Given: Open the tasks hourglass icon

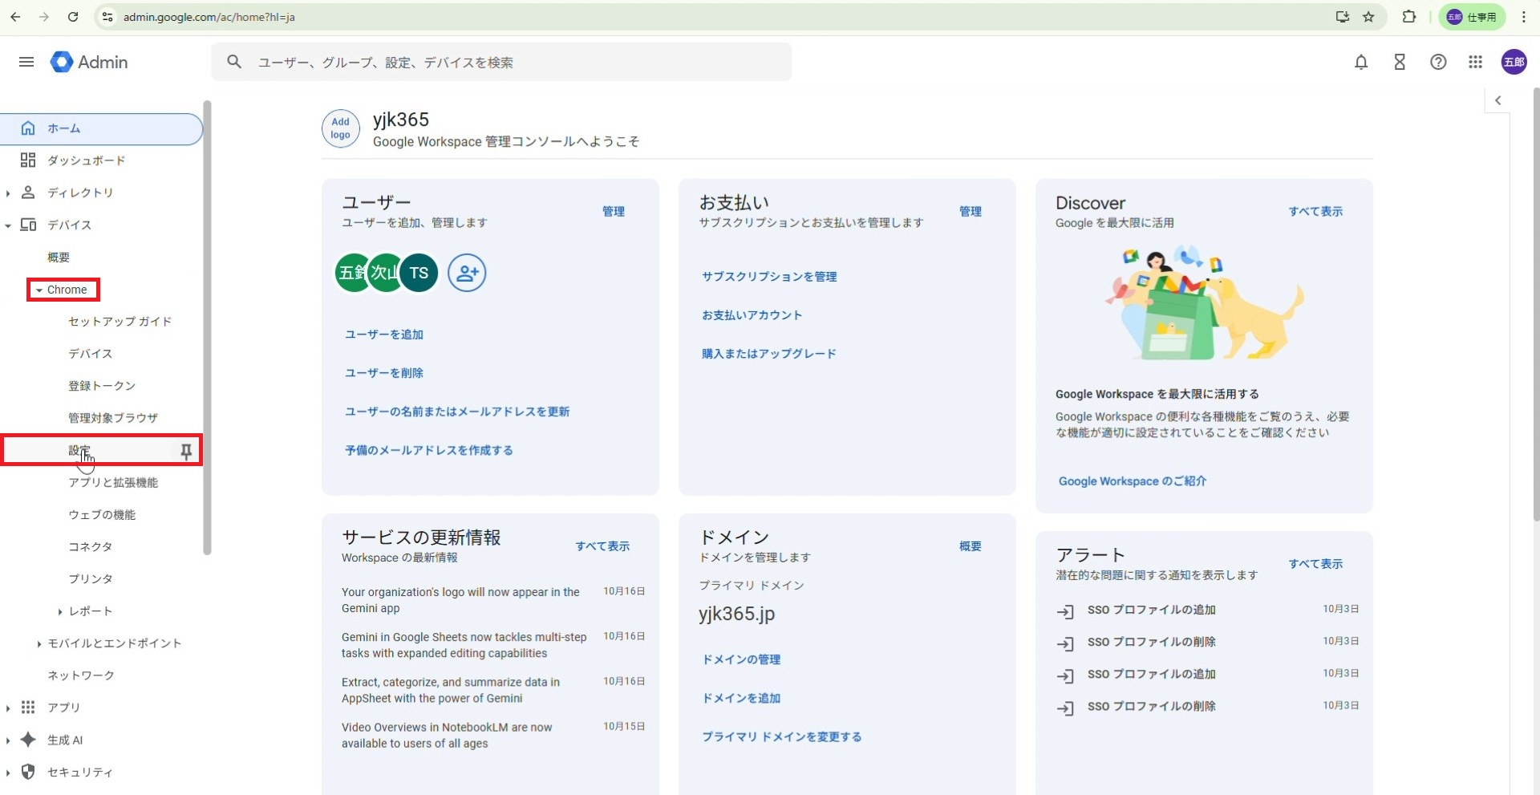Looking at the screenshot, I should (1400, 62).
